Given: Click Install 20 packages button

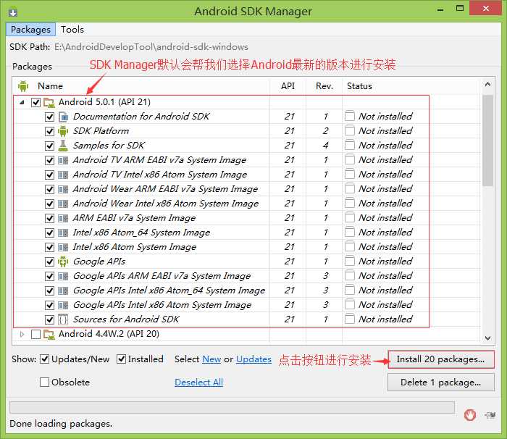Looking at the screenshot, I should coord(440,359).
